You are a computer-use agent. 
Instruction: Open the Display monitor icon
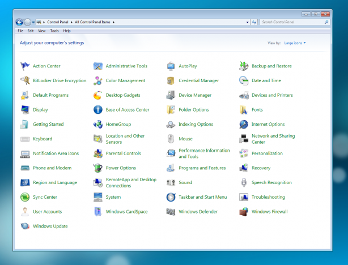[25, 110]
